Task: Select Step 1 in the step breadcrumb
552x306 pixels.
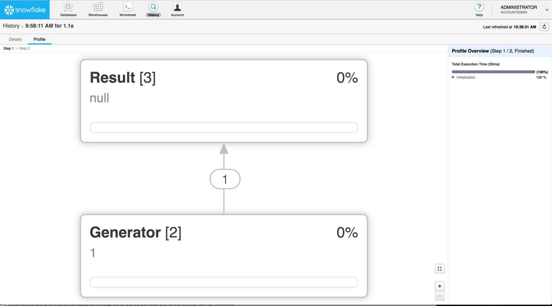Action: pyautogui.click(x=8, y=48)
